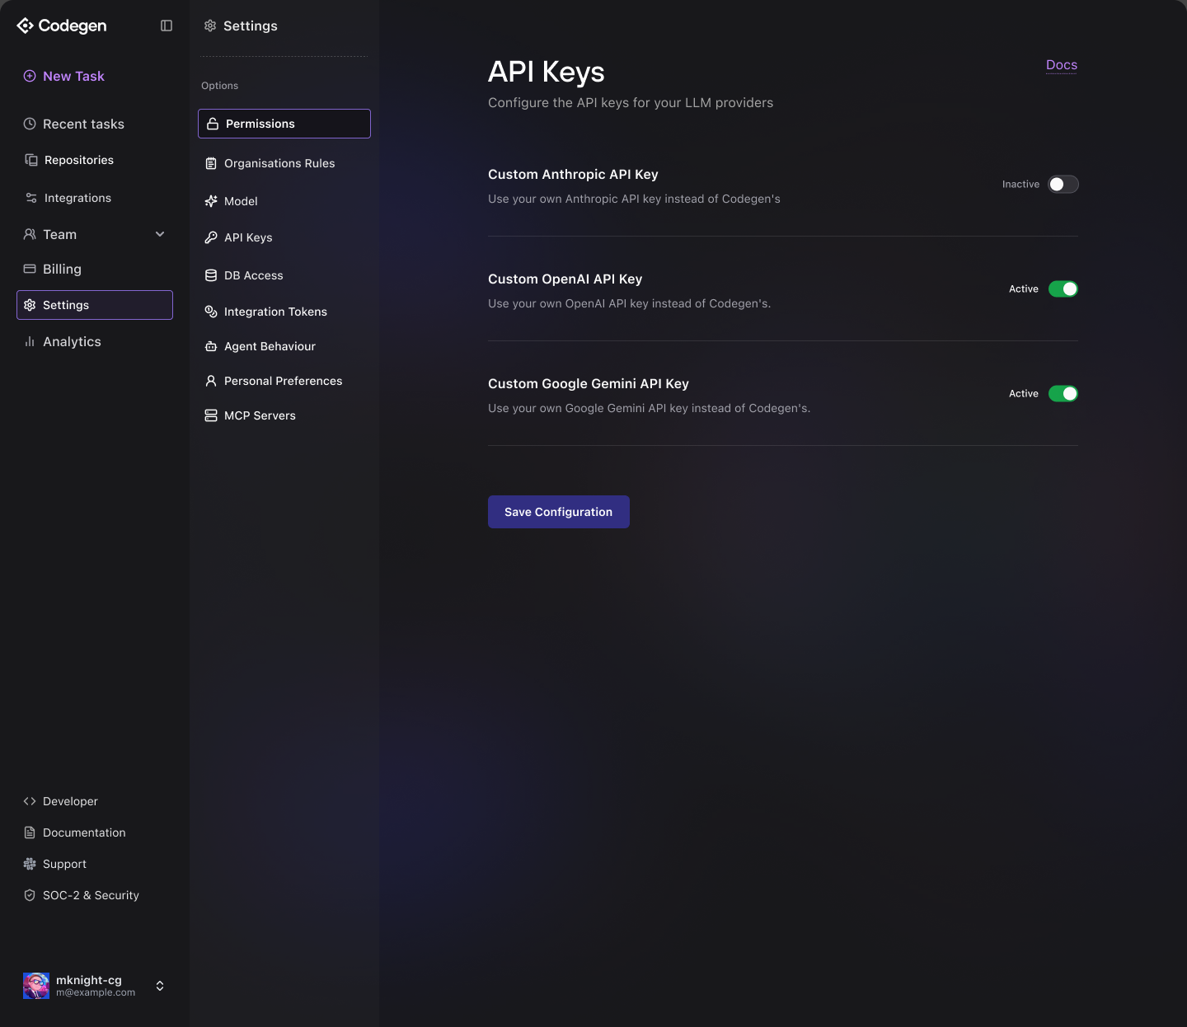Viewport: 1187px width, 1027px height.
Task: Click the New Task plus icon
Action: [30, 76]
